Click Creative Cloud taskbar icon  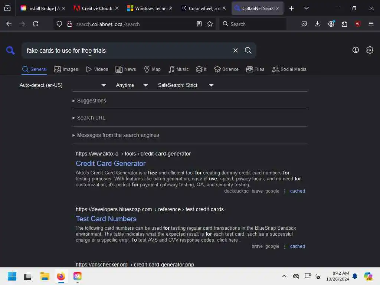click(x=78, y=276)
